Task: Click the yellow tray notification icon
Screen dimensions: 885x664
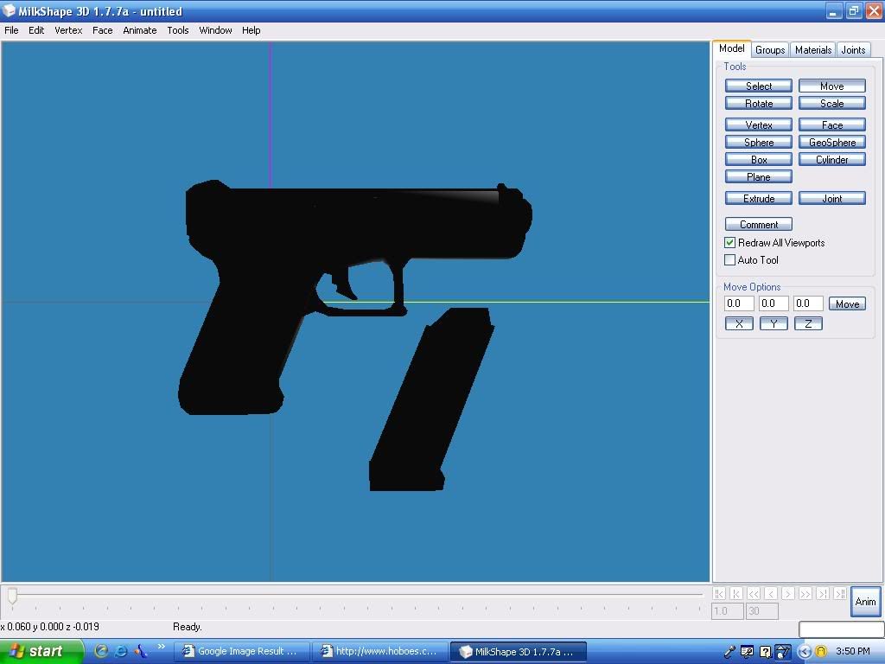Action: pyautogui.click(x=821, y=652)
